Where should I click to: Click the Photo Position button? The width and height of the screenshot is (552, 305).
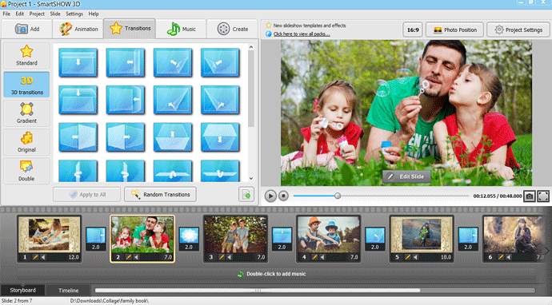455,30
